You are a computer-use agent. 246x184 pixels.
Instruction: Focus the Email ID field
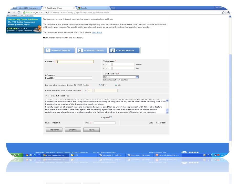pos(75,62)
